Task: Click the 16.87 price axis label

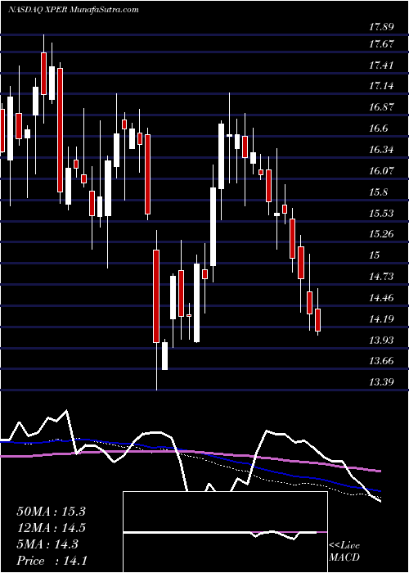Action: [381, 107]
